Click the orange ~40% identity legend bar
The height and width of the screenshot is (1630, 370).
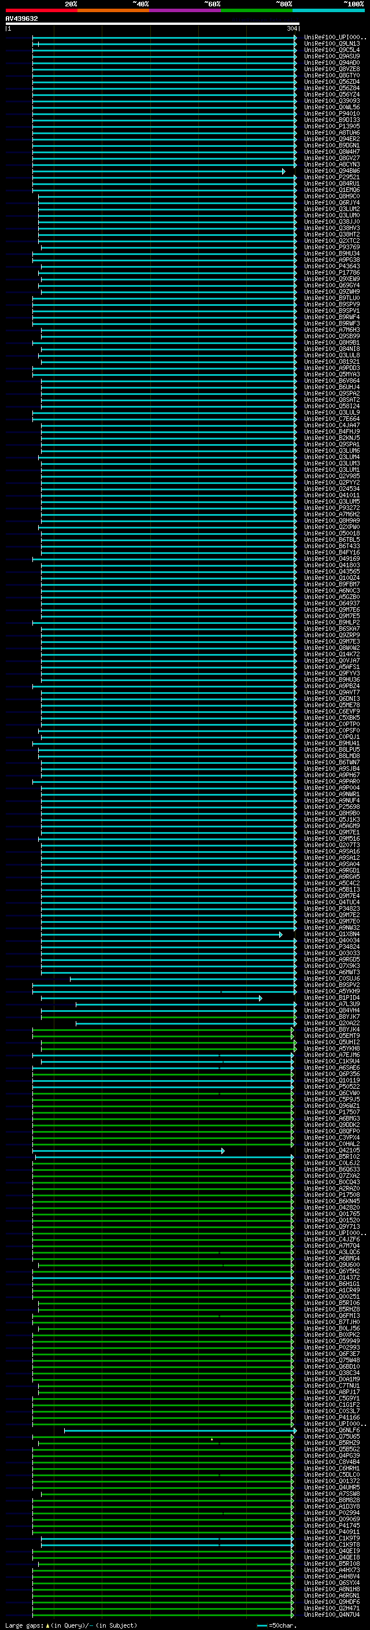(113, 10)
